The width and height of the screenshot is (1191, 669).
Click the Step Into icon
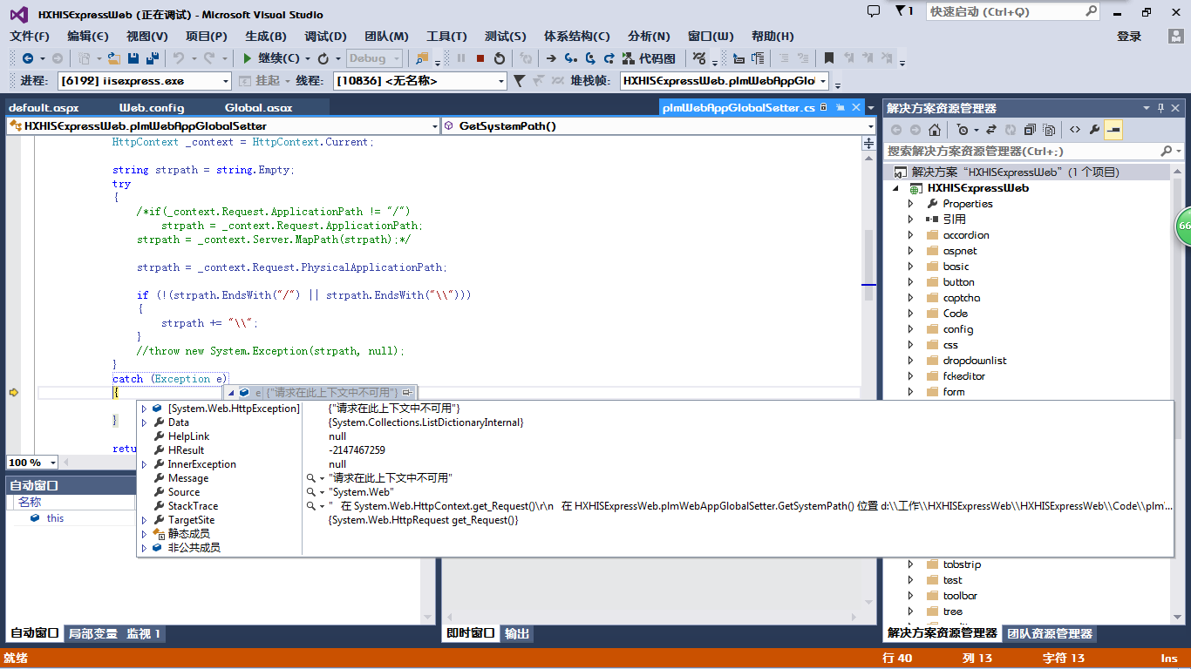click(571, 58)
